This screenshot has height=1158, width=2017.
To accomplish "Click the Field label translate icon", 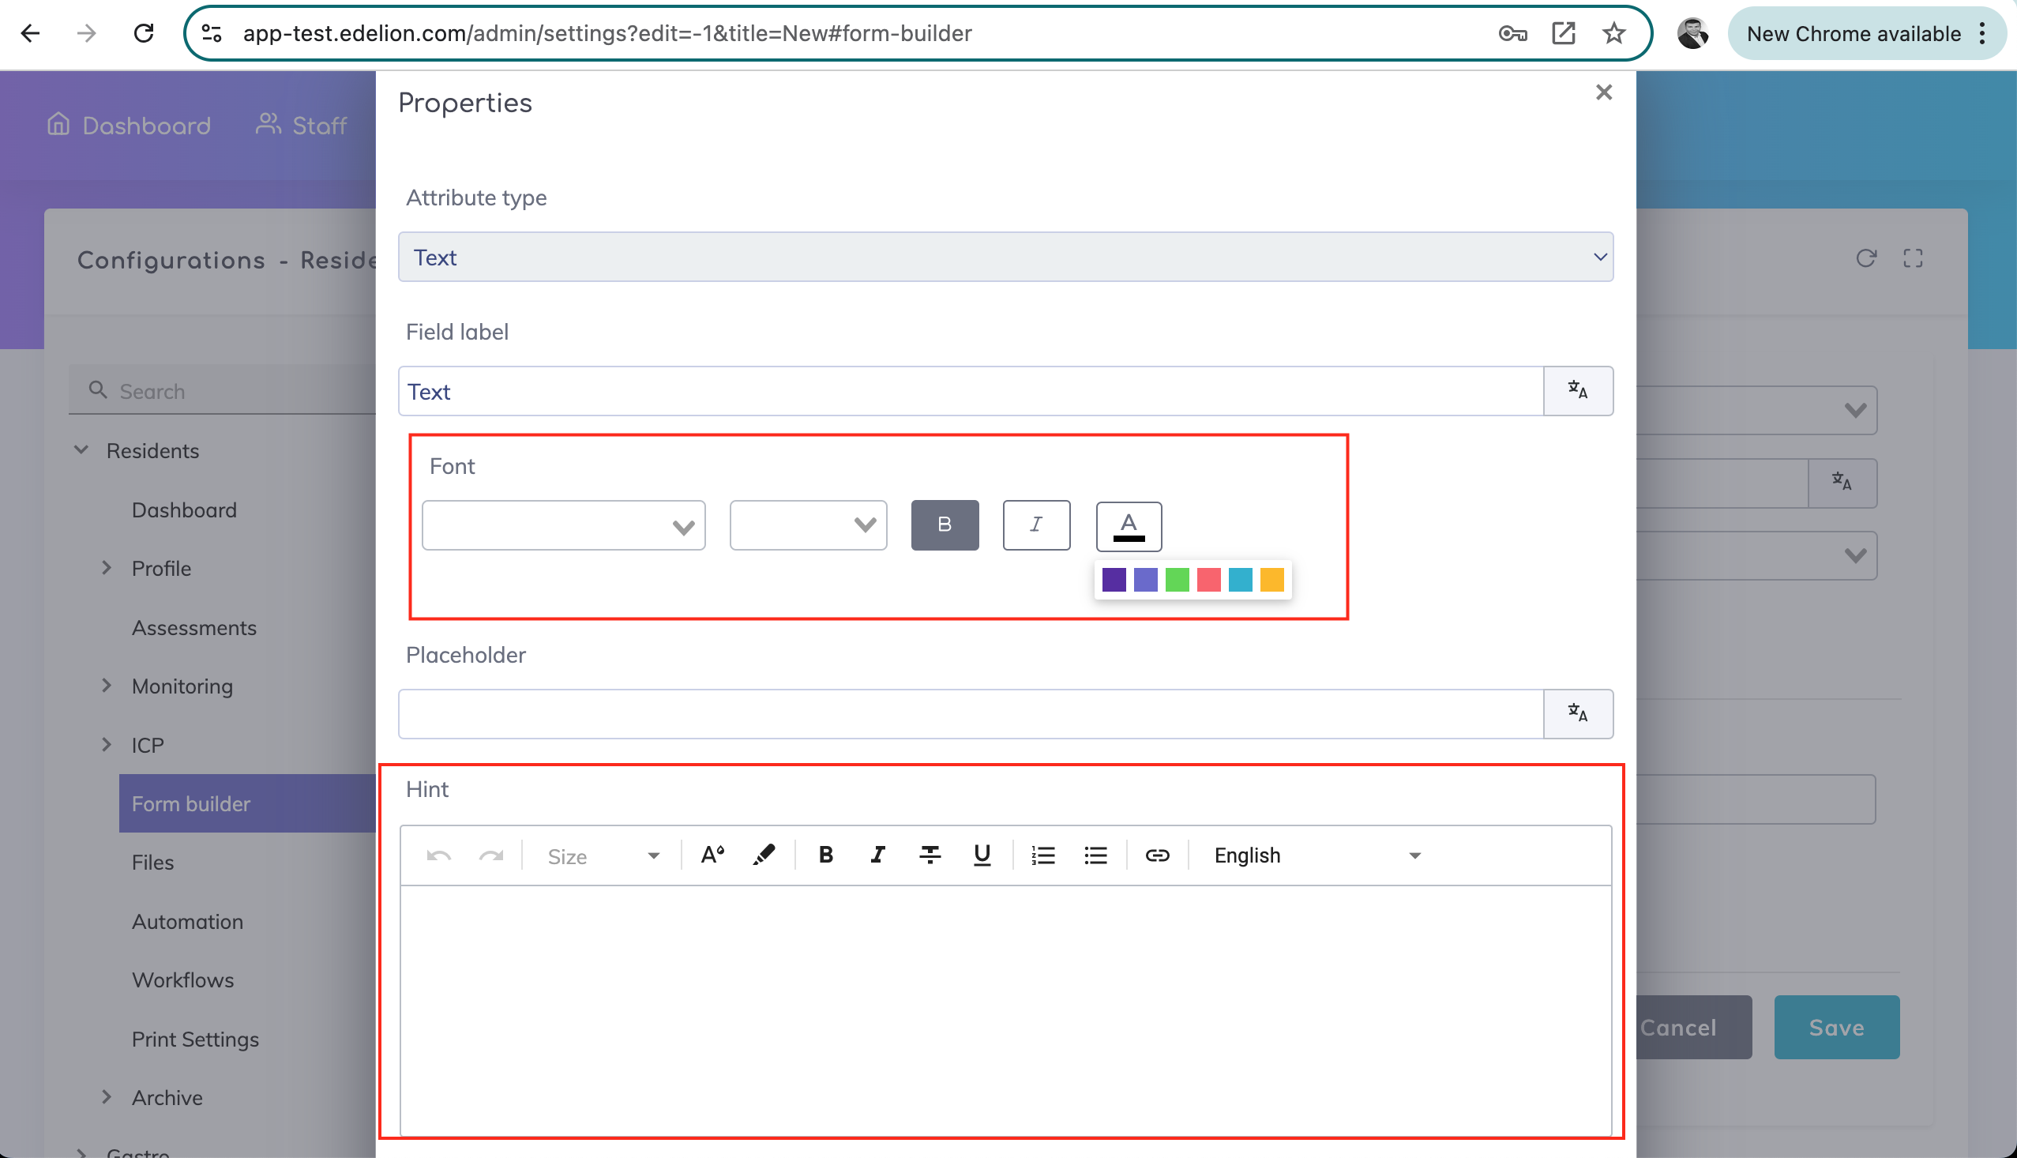I will click(1577, 390).
